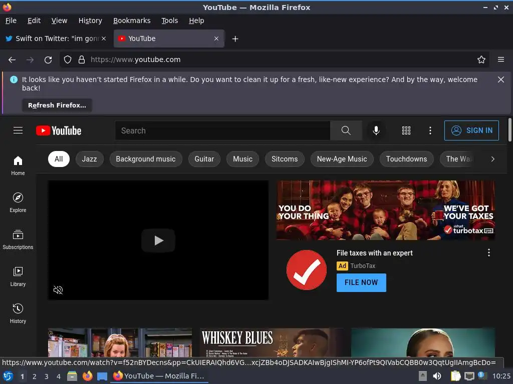This screenshot has width=513, height=384.
Task: Select the Sitcoms filter chip
Action: pos(285,159)
